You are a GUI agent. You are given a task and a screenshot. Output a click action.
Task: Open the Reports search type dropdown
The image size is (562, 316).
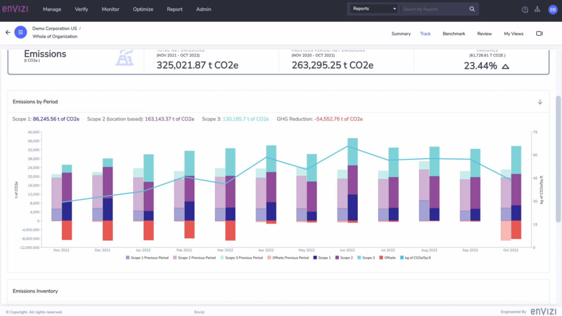pyautogui.click(x=374, y=9)
